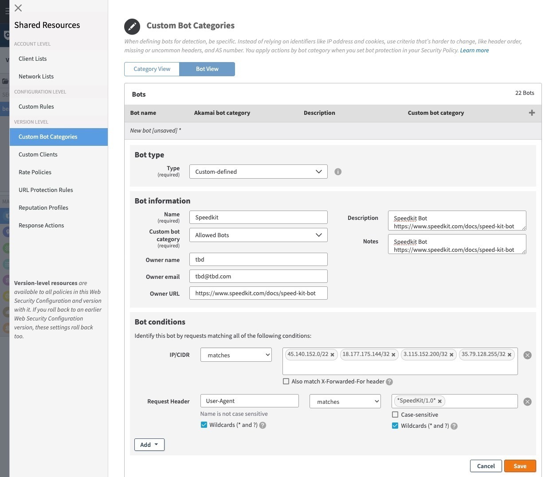Remove the 18.177.175.144/32 IP tag

coord(393,355)
